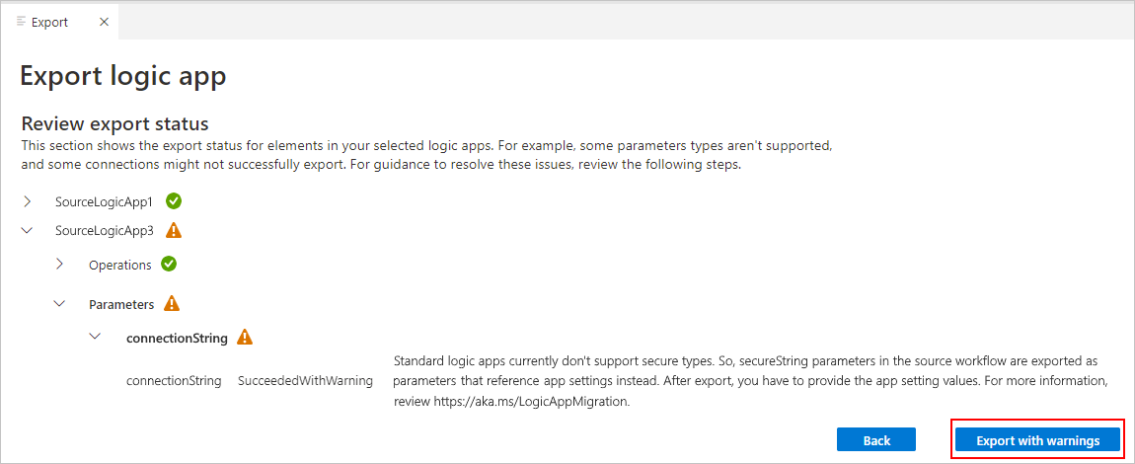The image size is (1135, 464).
Task: Click the warning icon beside bold connectionString
Action: (x=246, y=338)
